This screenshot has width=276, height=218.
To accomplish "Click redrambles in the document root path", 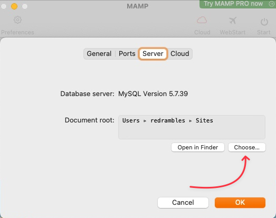I will coord(168,120).
